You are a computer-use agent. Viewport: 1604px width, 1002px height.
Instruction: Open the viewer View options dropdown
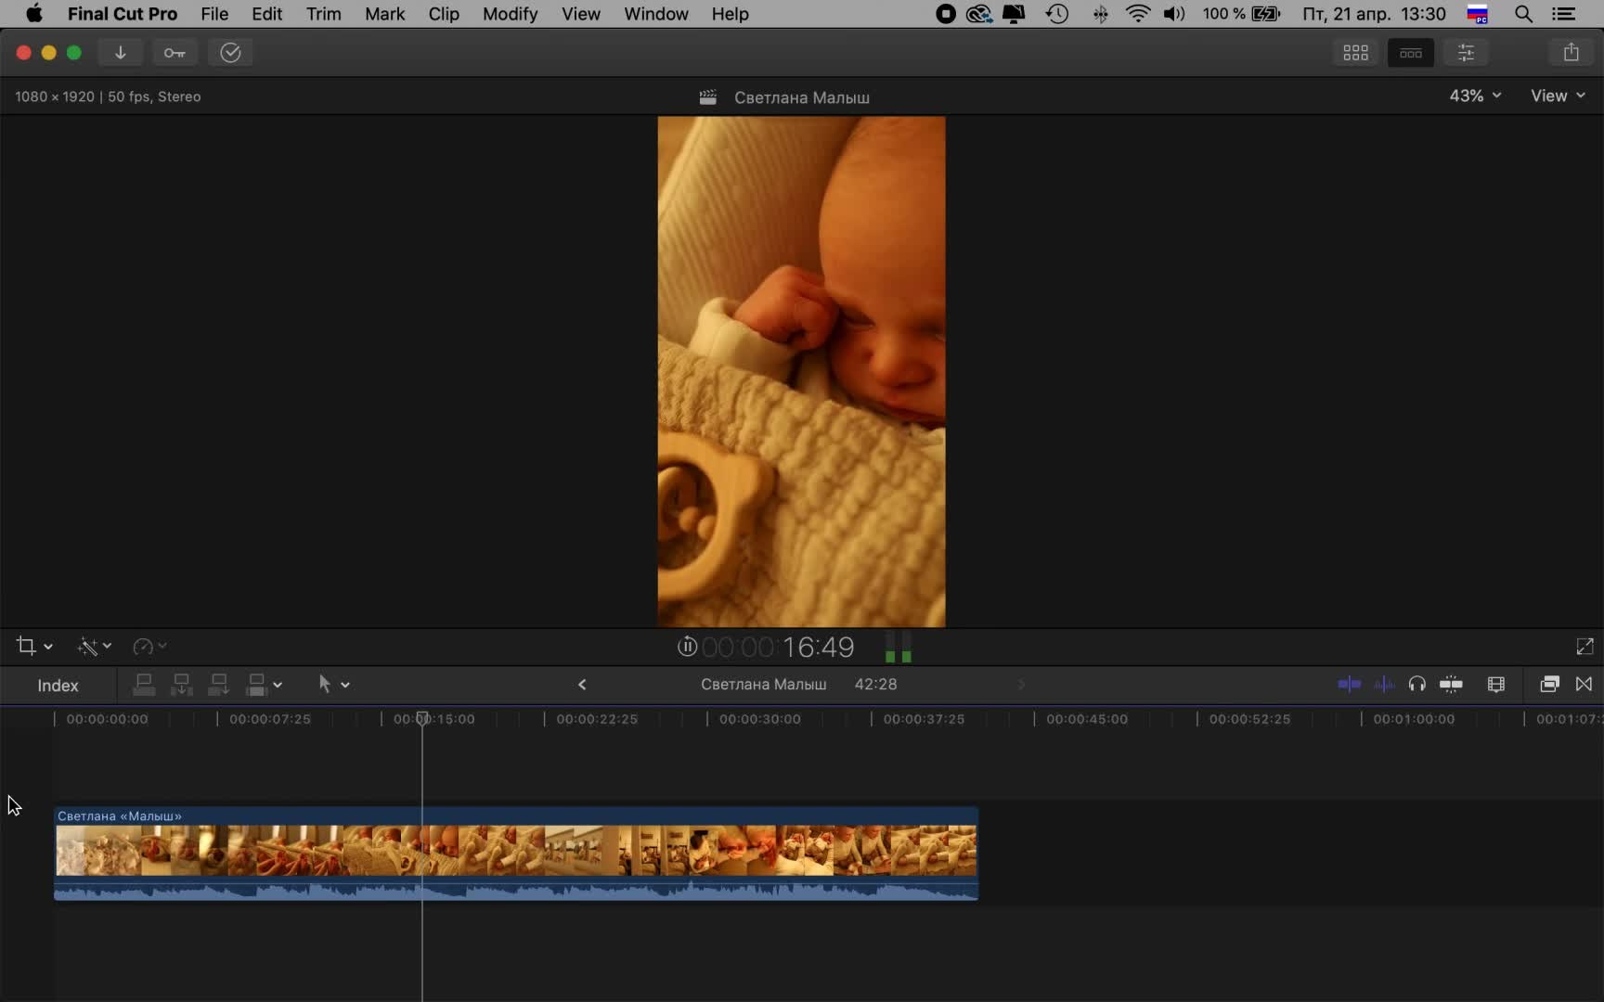pyautogui.click(x=1557, y=96)
